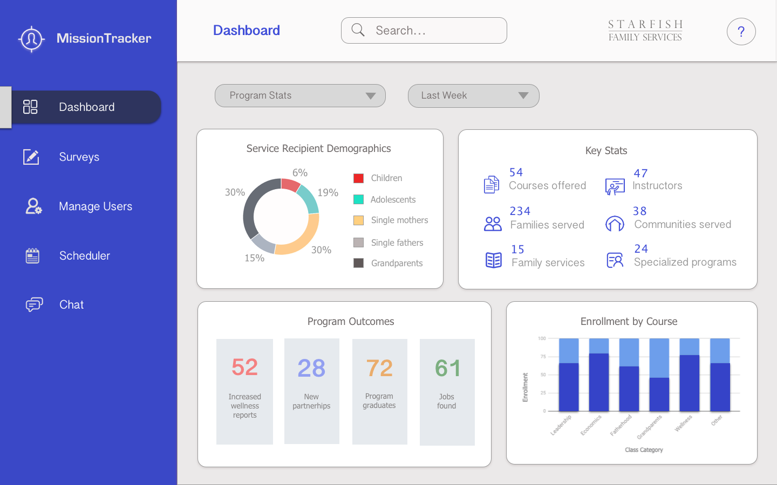Select the Manage Users gear-person icon
This screenshot has width=777, height=485.
33,206
